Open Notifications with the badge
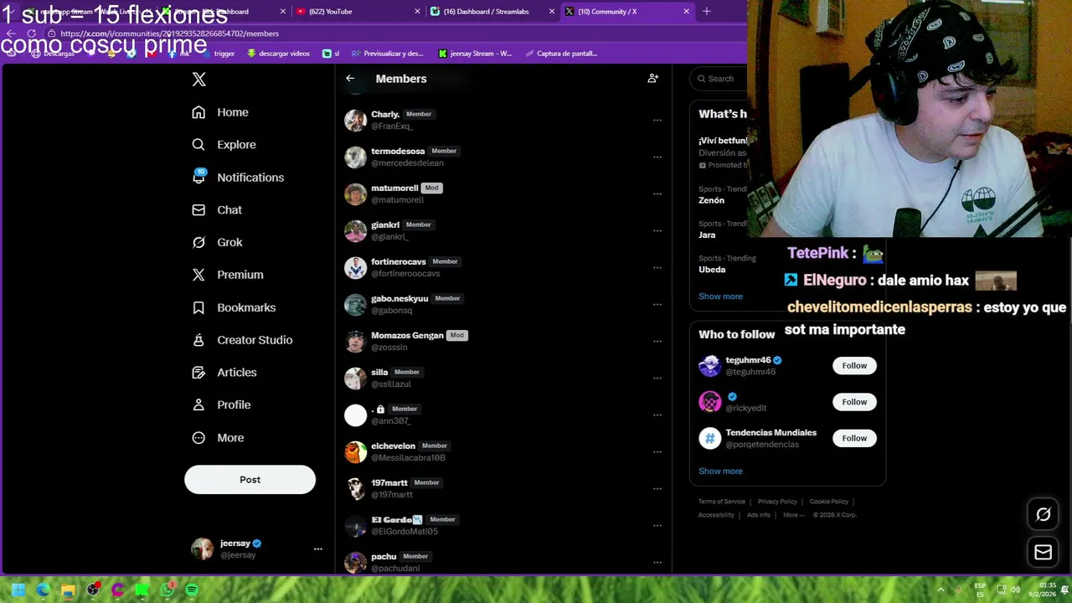The image size is (1072, 603). pyautogui.click(x=238, y=178)
